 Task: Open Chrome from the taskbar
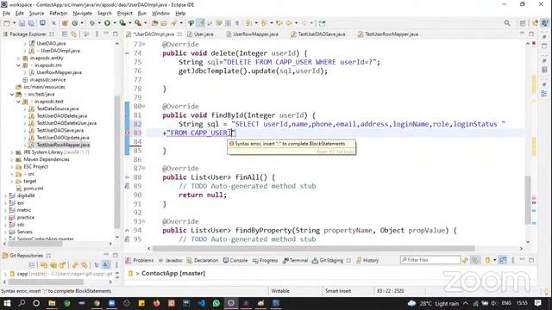coord(97,303)
